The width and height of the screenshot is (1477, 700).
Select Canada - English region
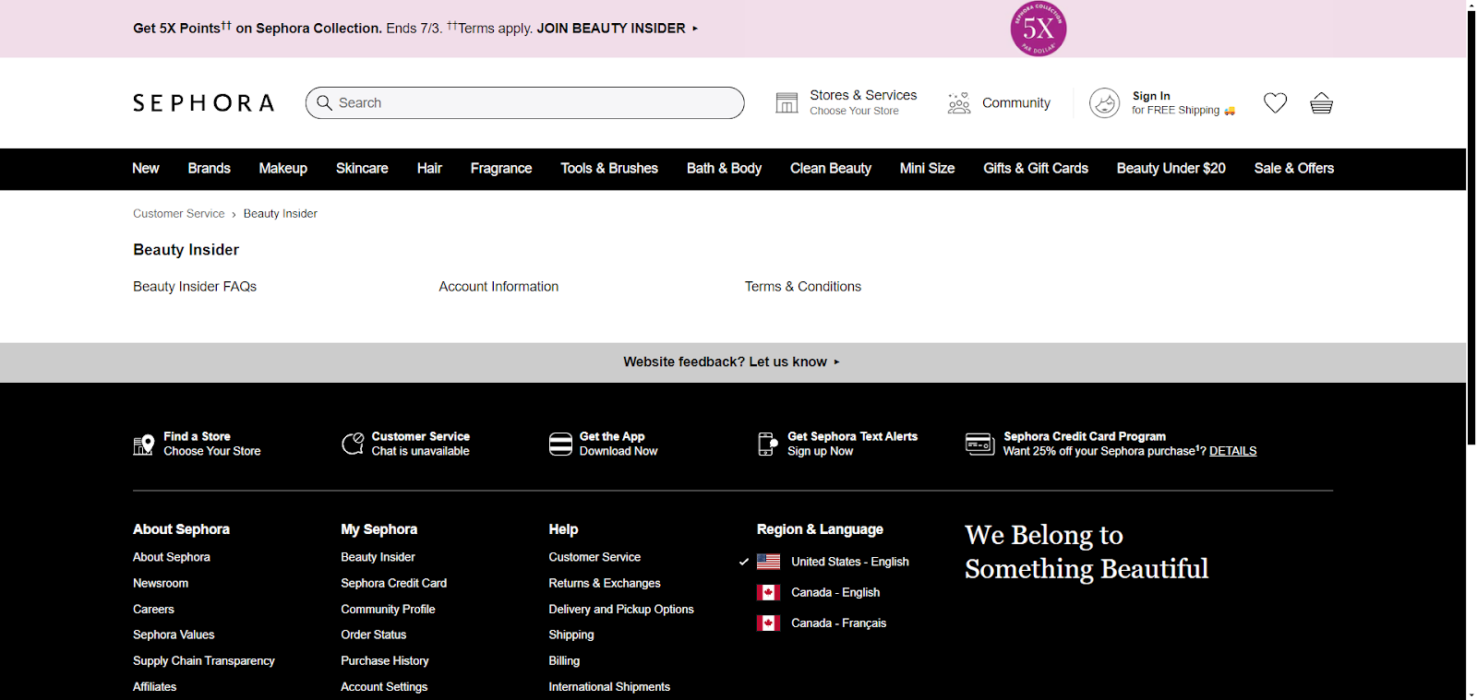tap(835, 592)
